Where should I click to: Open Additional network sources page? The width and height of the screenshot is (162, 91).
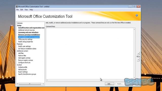26,30
